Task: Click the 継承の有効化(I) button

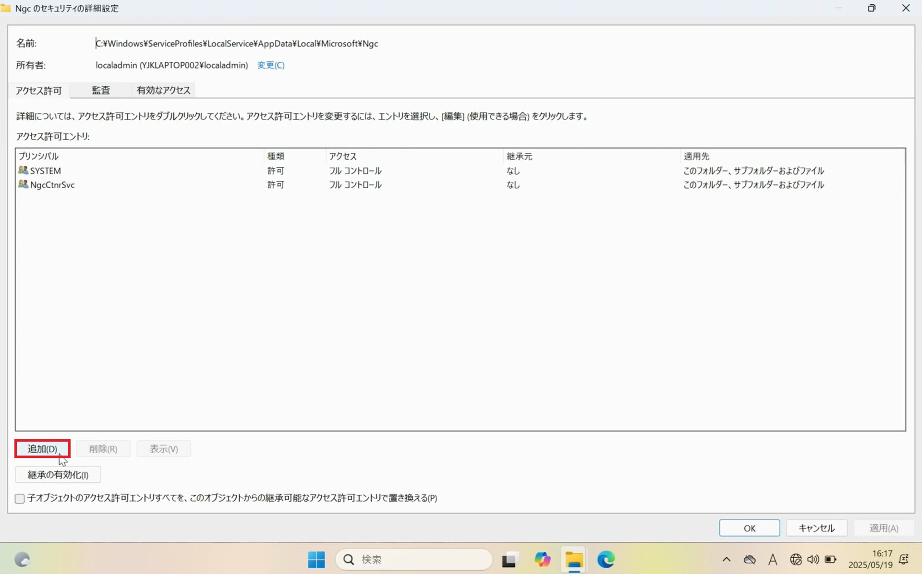Action: pyautogui.click(x=58, y=475)
